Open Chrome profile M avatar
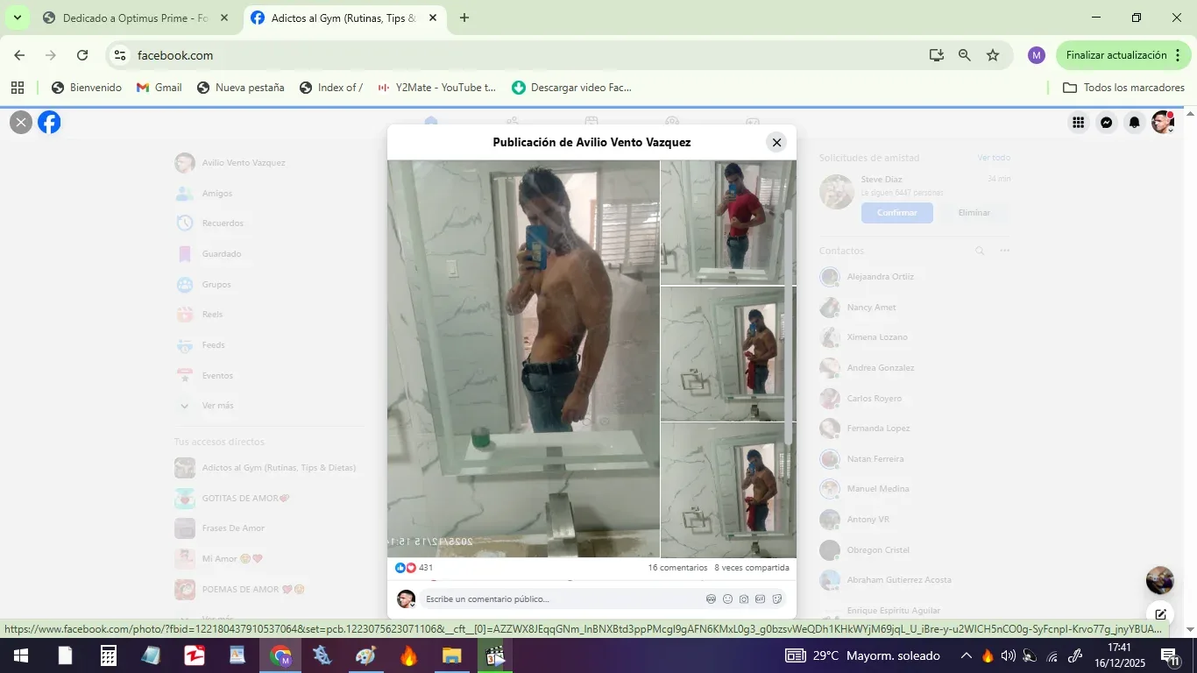Image resolution: width=1197 pixels, height=673 pixels. (x=1037, y=55)
